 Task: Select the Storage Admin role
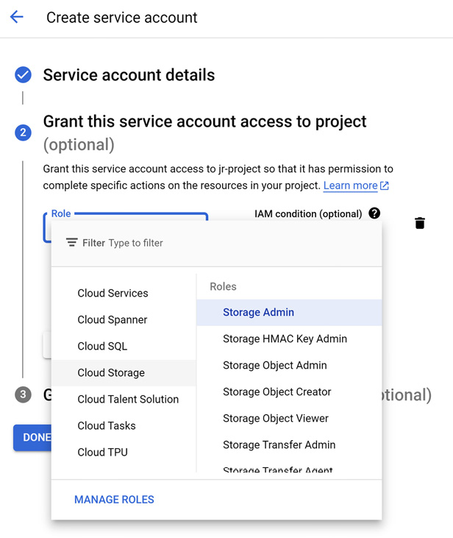pos(258,312)
